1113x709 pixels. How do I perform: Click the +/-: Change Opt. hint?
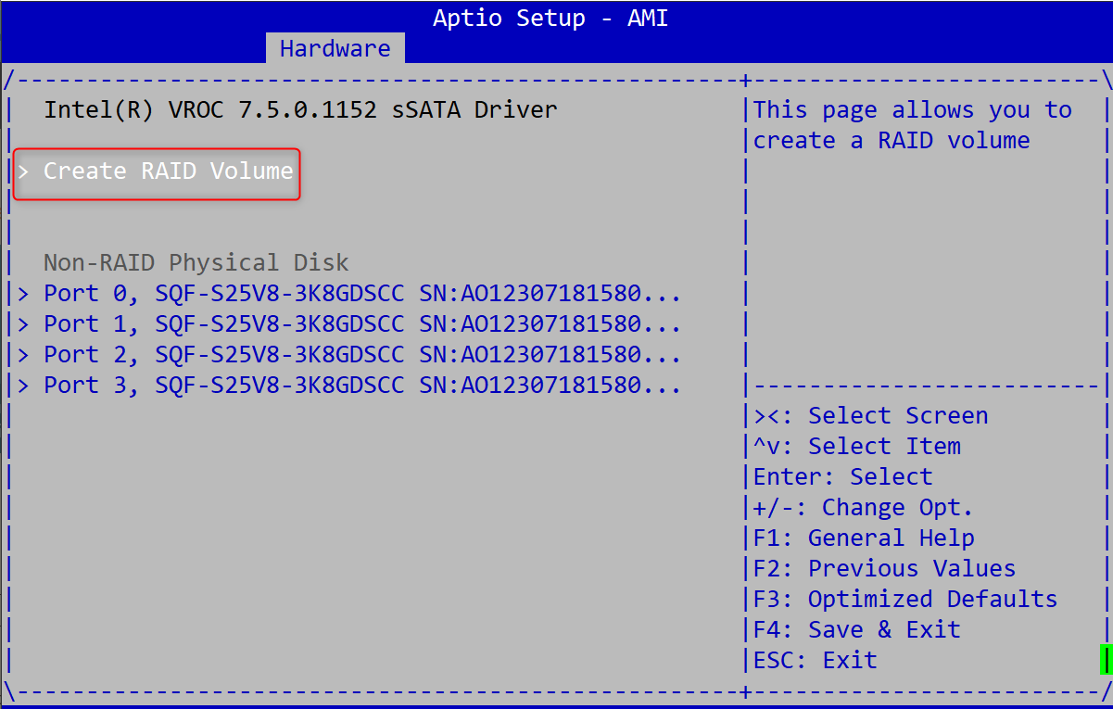click(863, 508)
